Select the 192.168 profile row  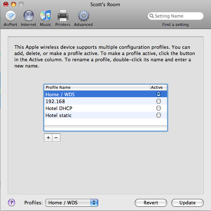(x=105, y=101)
